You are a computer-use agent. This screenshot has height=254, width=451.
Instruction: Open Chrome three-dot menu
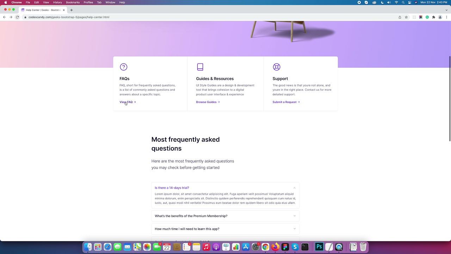(x=446, y=17)
